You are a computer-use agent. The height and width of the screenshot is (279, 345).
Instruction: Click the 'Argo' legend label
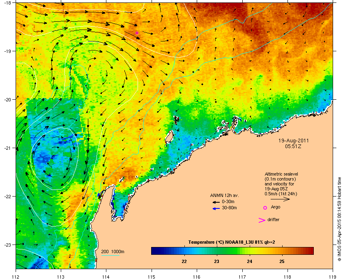[x=276, y=207]
